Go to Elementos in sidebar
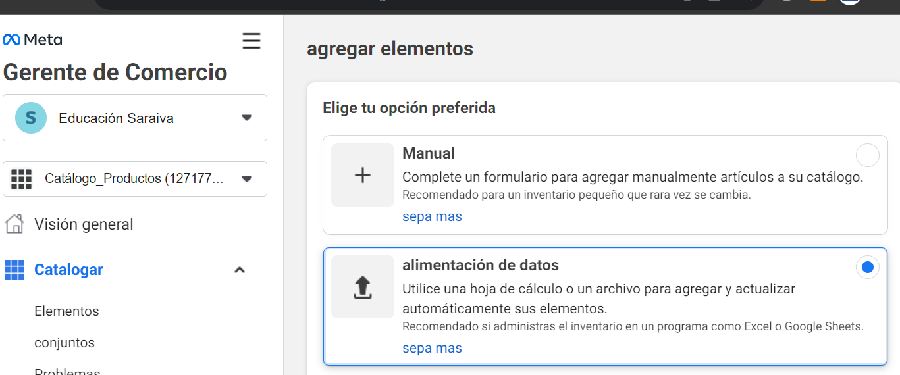Viewport: 900px width, 375px height. click(66, 311)
